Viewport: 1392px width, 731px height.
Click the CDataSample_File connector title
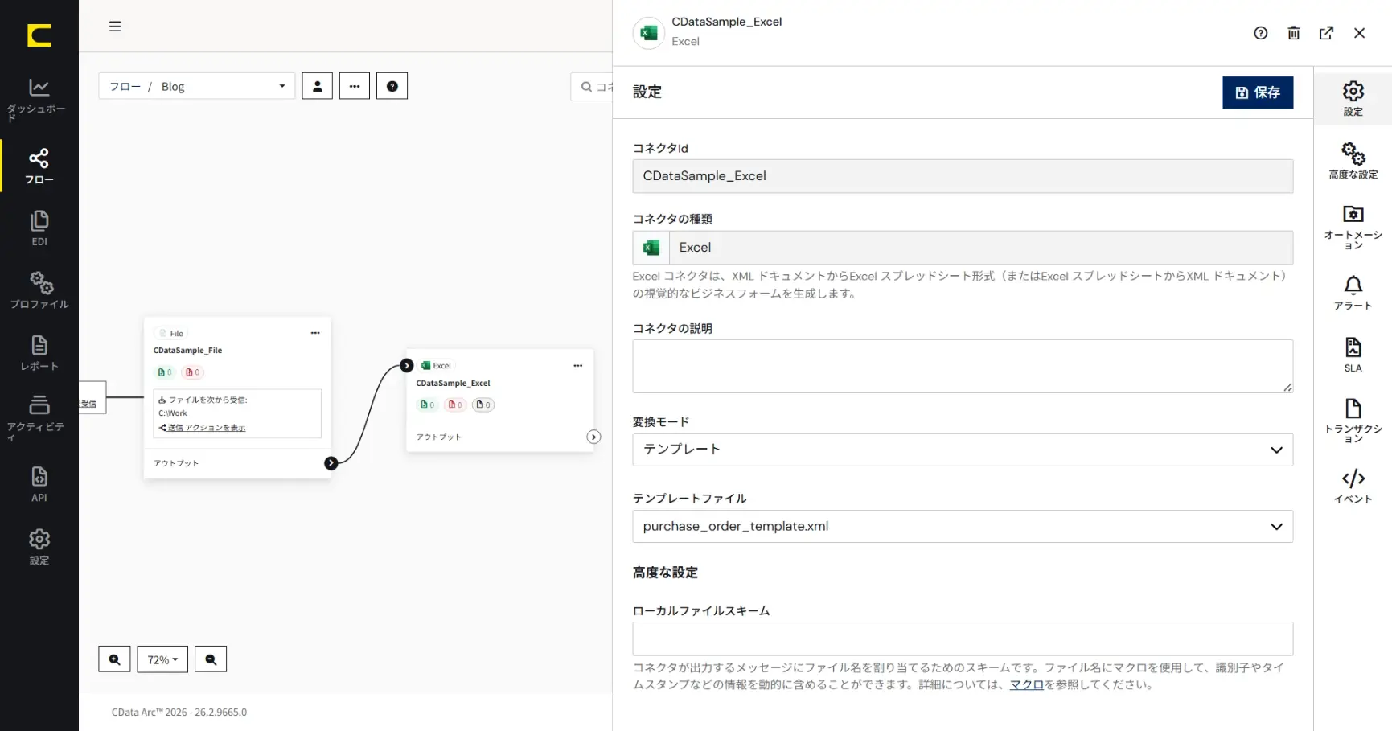coord(187,351)
